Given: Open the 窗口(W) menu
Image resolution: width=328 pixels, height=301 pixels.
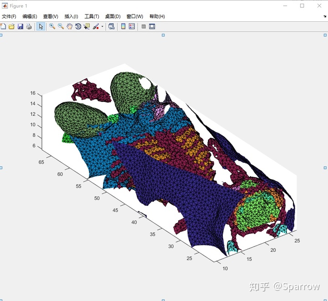Looking at the screenshot, I should click(135, 16).
